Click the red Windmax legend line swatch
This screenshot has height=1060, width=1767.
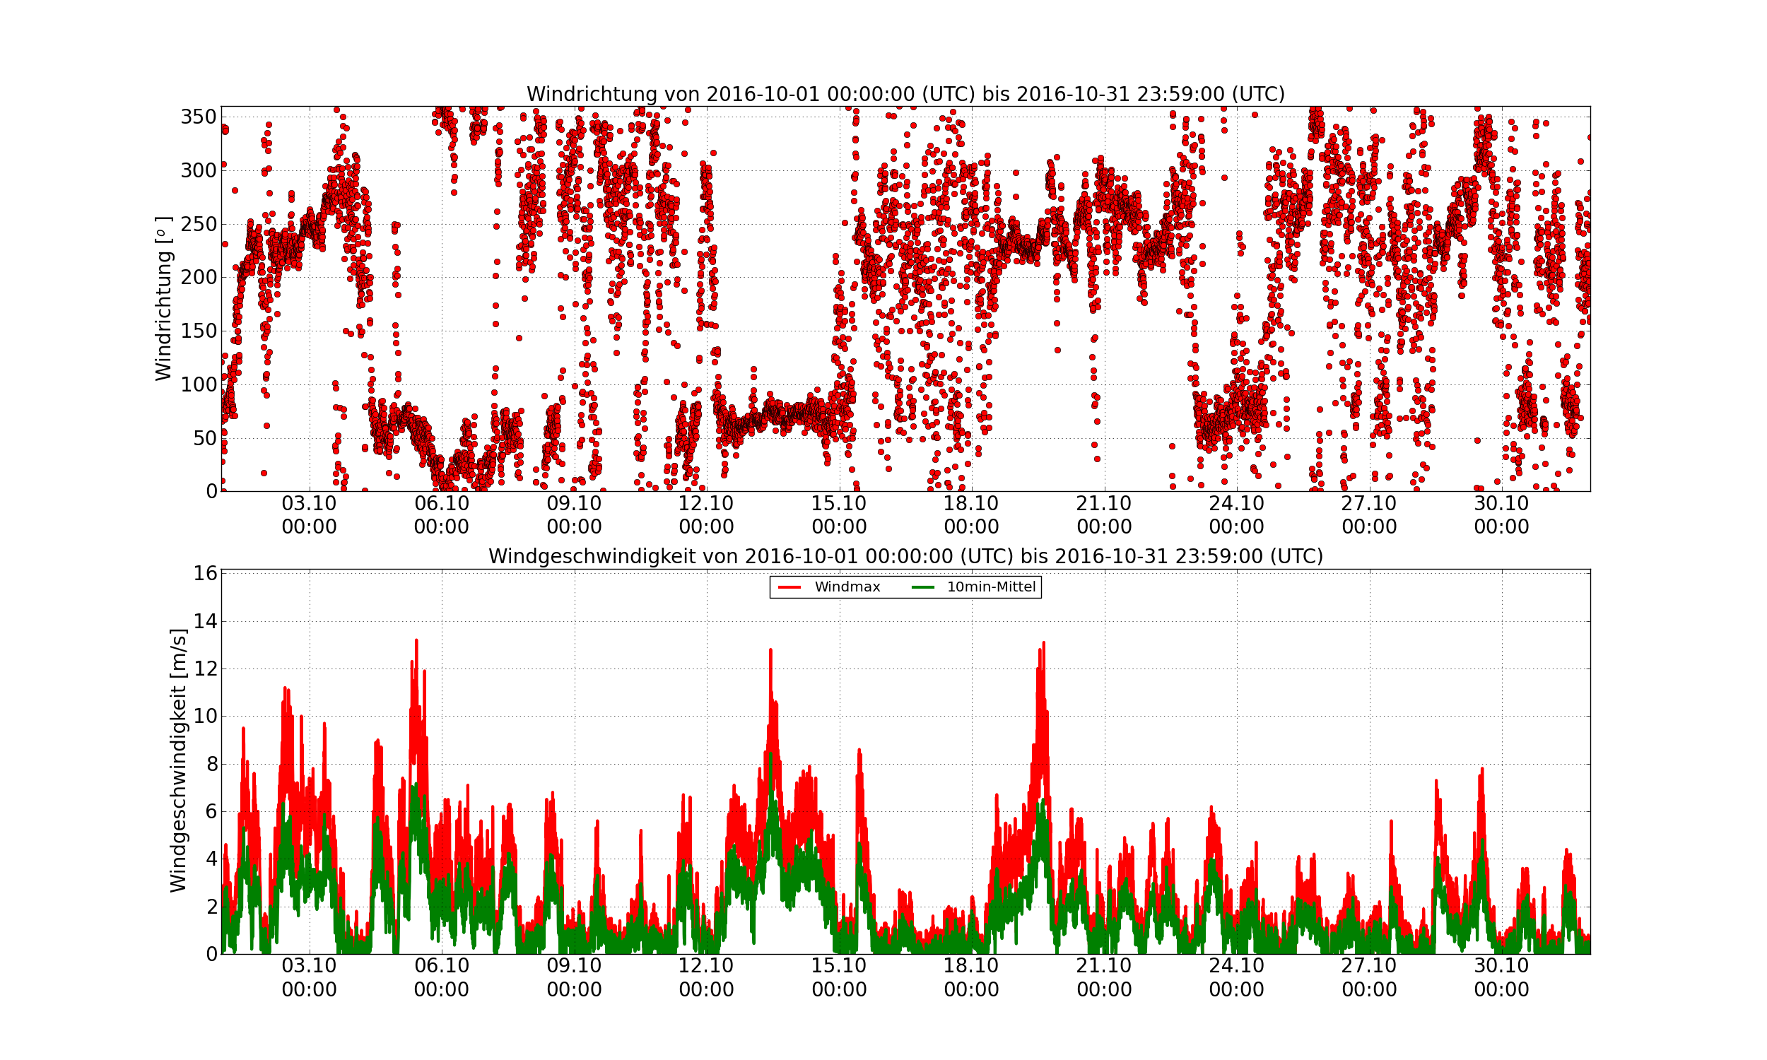click(790, 587)
